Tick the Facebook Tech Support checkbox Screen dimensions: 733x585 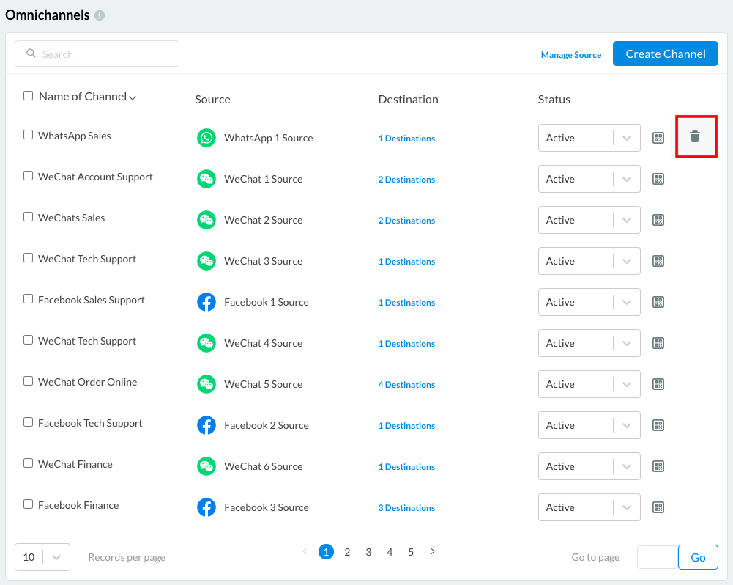[28, 422]
